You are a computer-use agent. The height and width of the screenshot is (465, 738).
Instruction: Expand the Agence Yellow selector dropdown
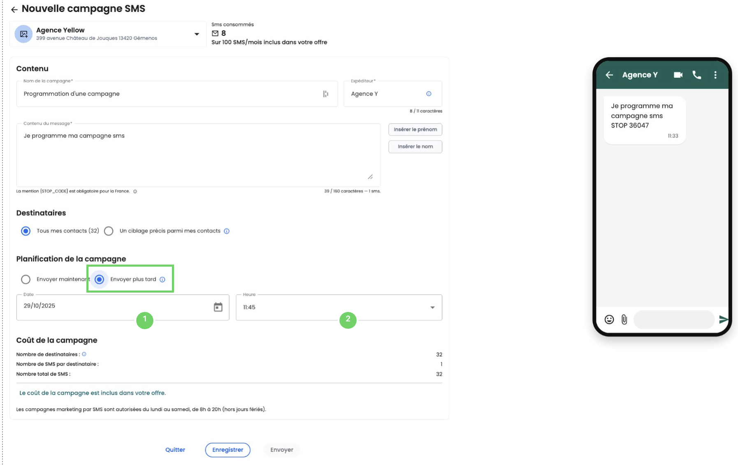tap(197, 34)
